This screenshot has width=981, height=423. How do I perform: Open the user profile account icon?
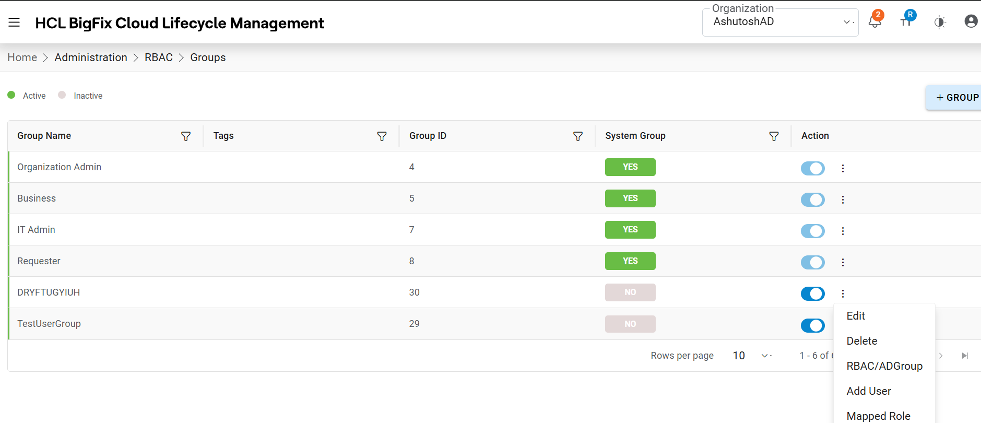(x=971, y=21)
